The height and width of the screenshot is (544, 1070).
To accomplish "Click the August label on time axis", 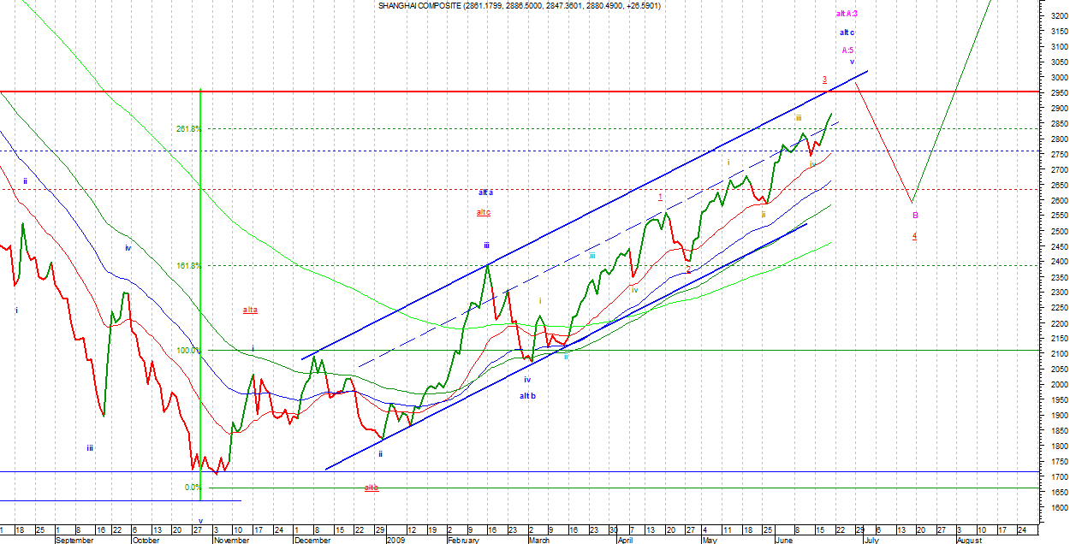I will click(x=968, y=541).
